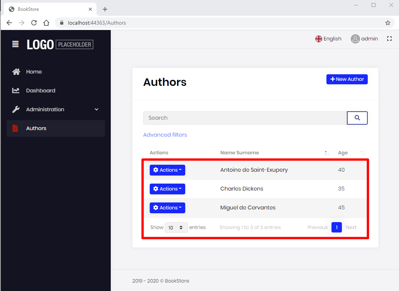
Task: Open Actions dropdown for Miguel de Cervantes
Action: (x=167, y=208)
